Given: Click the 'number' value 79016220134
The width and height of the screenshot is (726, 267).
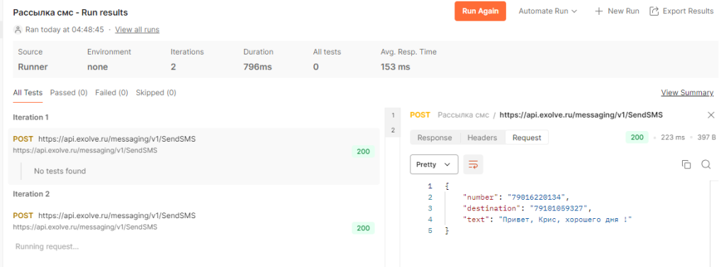Looking at the screenshot, I should pos(536,197).
